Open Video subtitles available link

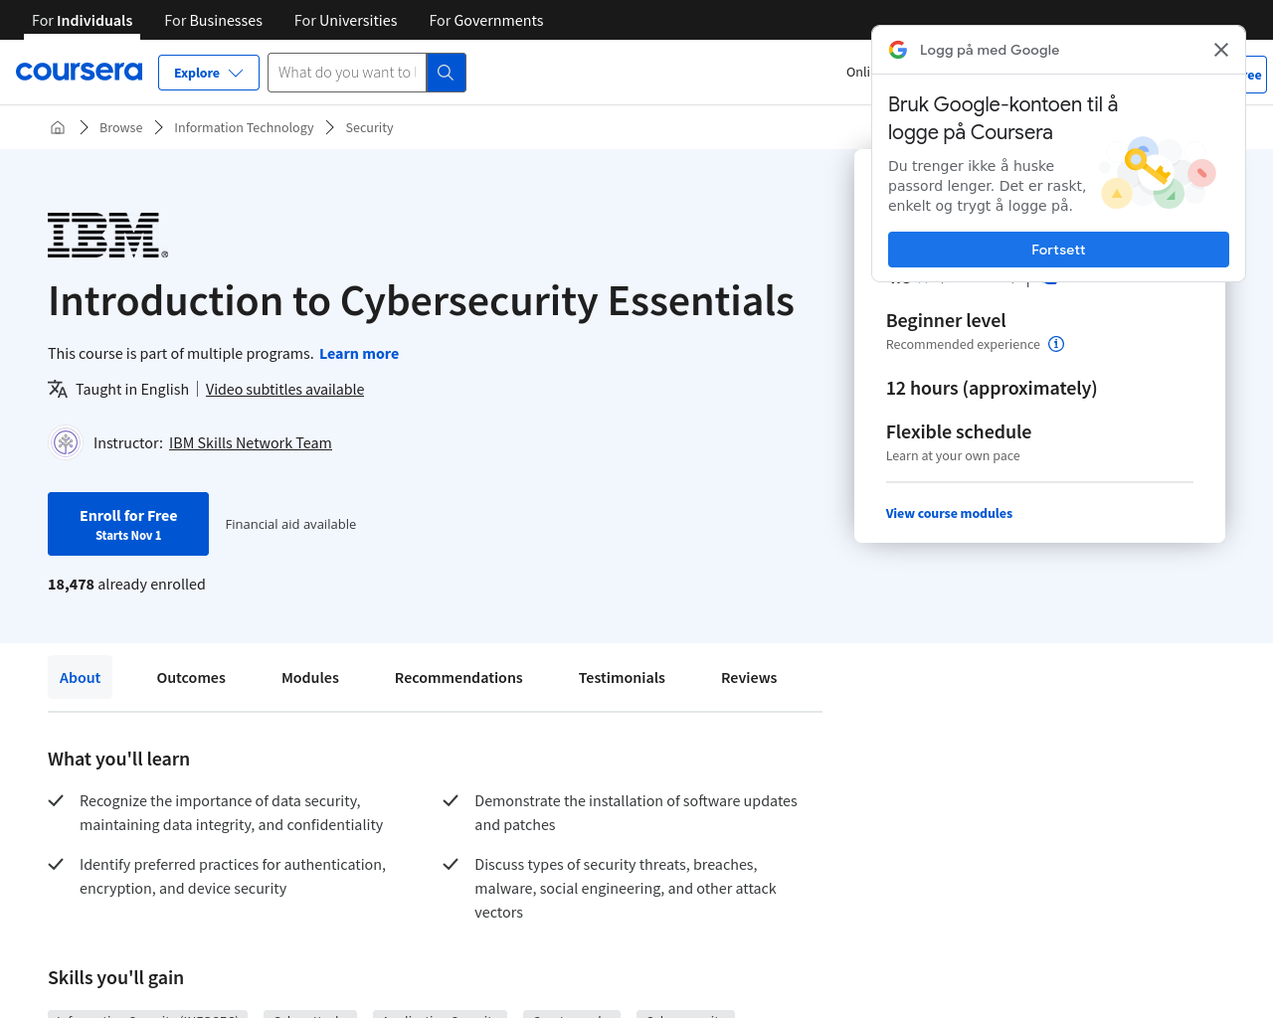tap(284, 390)
